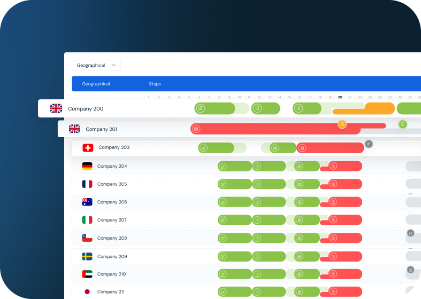Click Company 200's third green document step icon
The image size is (421, 299).
298,108
